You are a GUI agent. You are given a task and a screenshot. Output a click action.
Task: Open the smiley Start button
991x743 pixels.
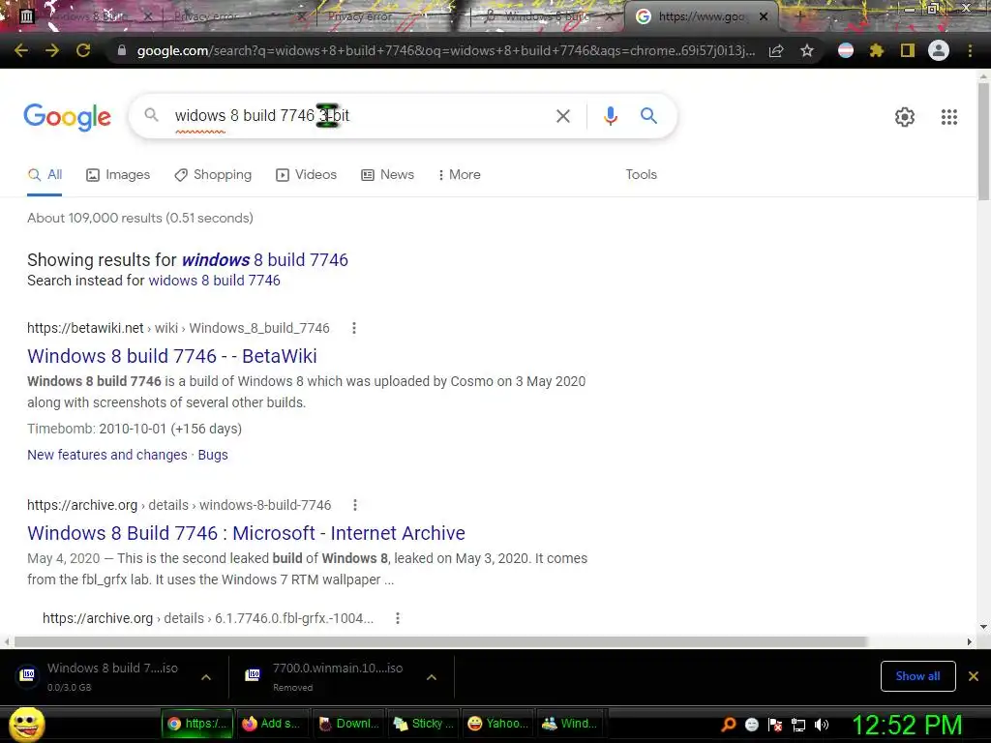click(26, 724)
